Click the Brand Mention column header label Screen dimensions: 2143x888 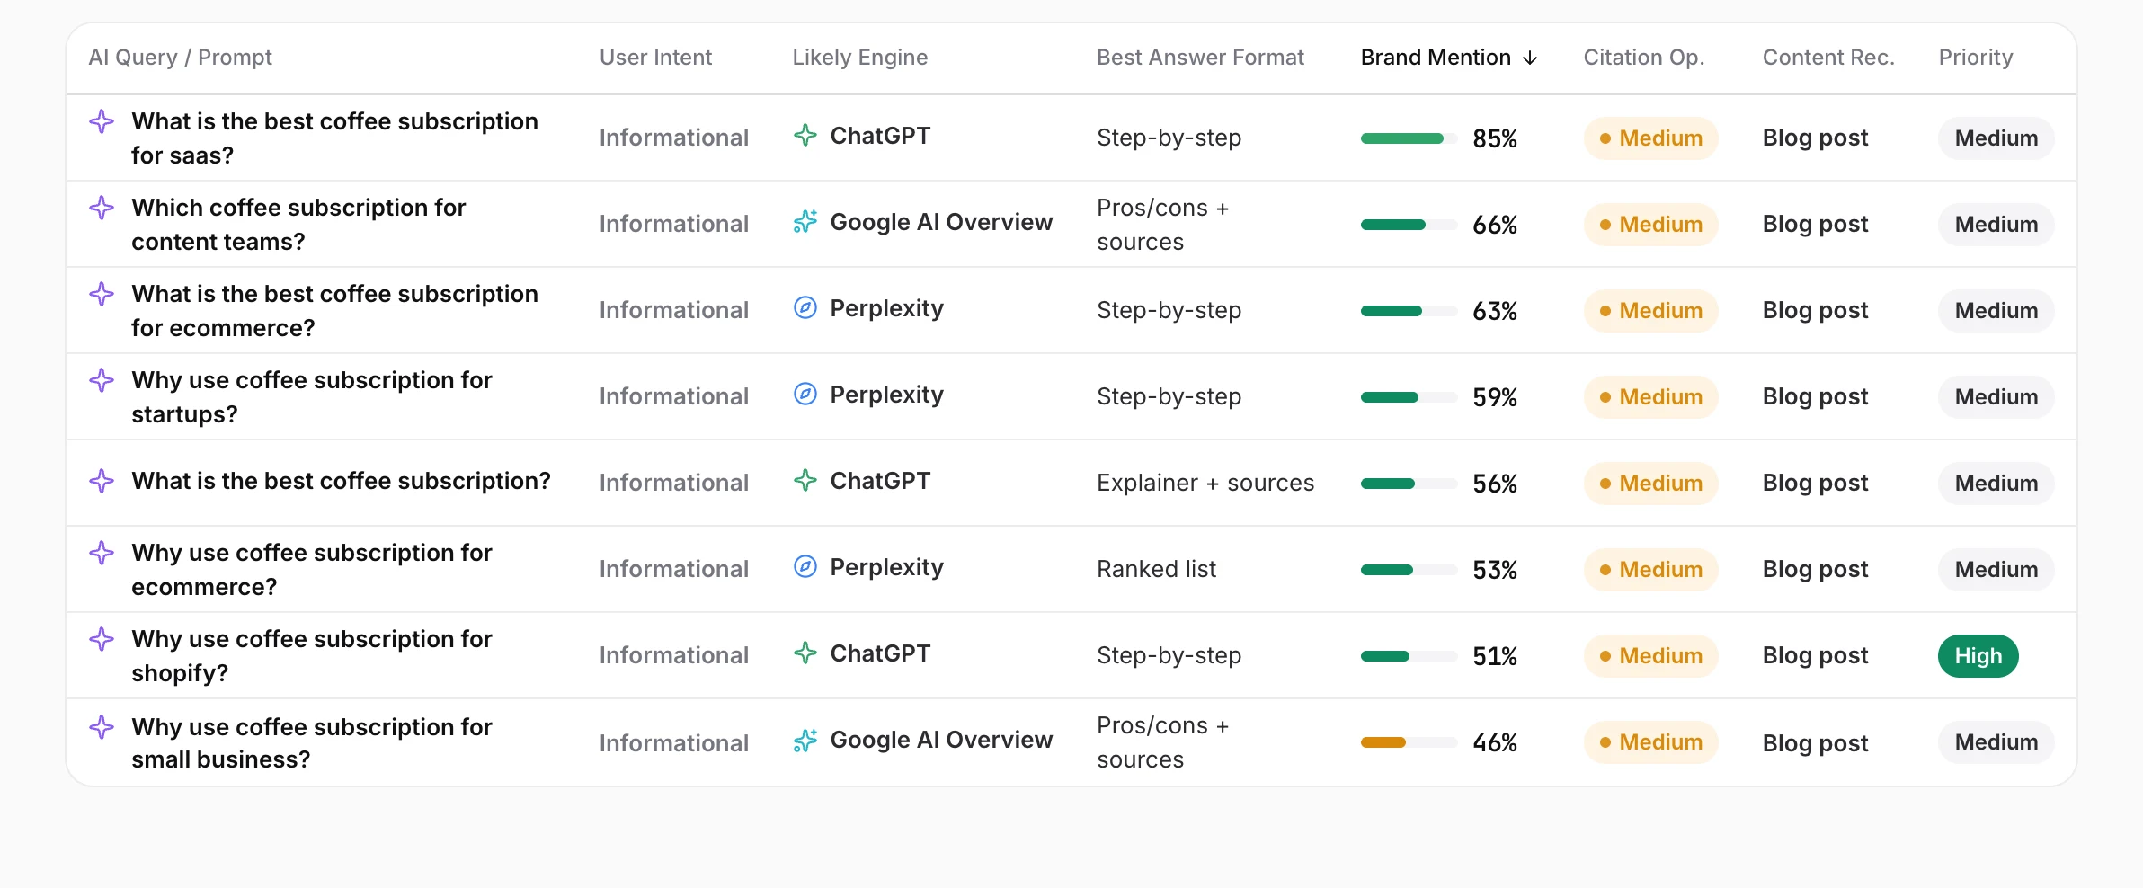[x=1436, y=58]
